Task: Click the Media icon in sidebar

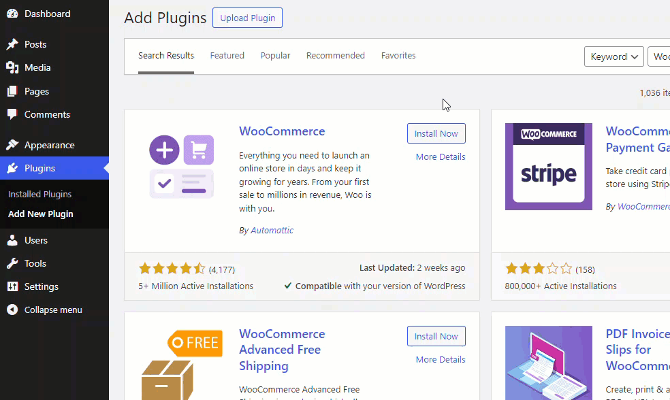Action: point(12,67)
